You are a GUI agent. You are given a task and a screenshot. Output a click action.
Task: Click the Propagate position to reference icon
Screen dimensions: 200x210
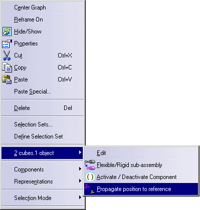click(x=90, y=189)
